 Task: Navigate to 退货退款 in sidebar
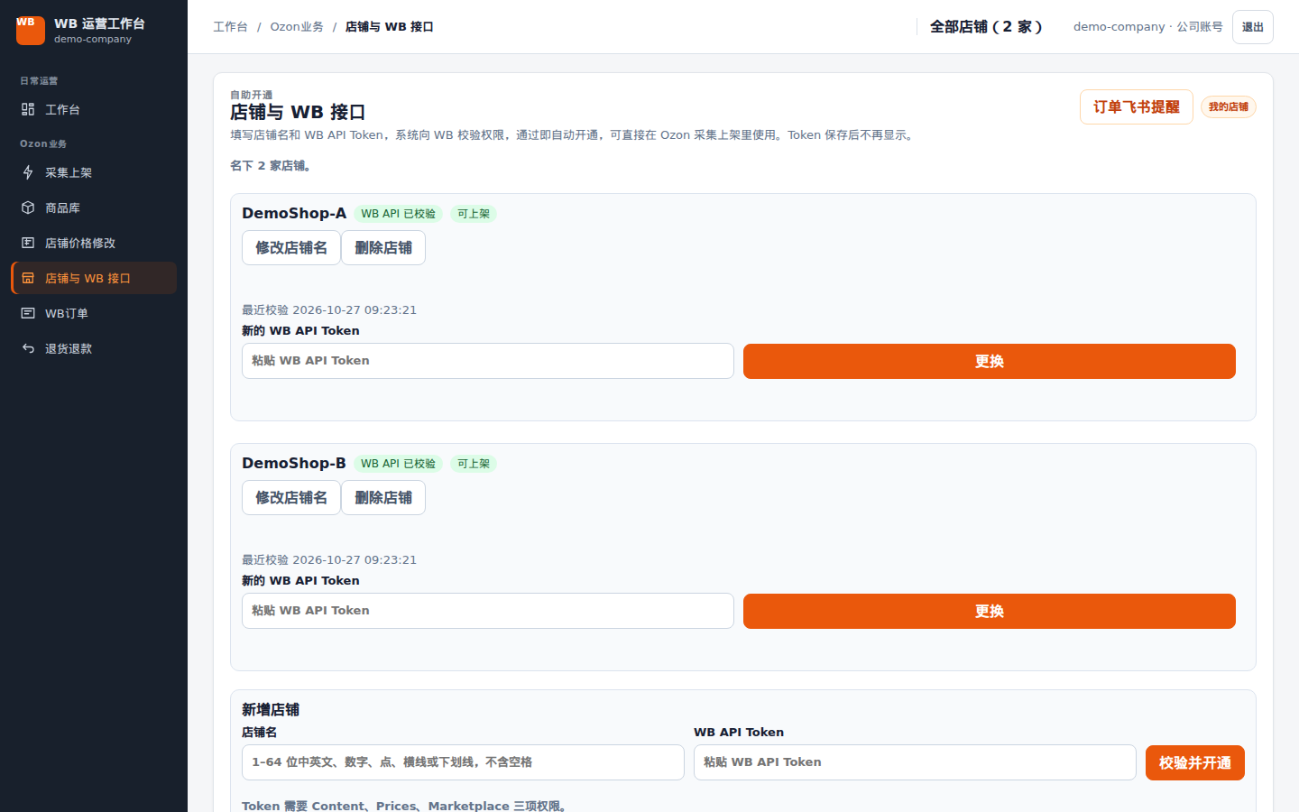(94, 348)
